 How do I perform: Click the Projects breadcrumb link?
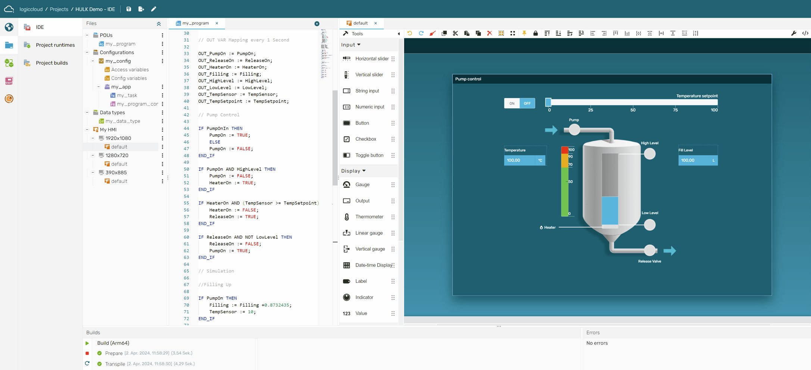click(59, 9)
